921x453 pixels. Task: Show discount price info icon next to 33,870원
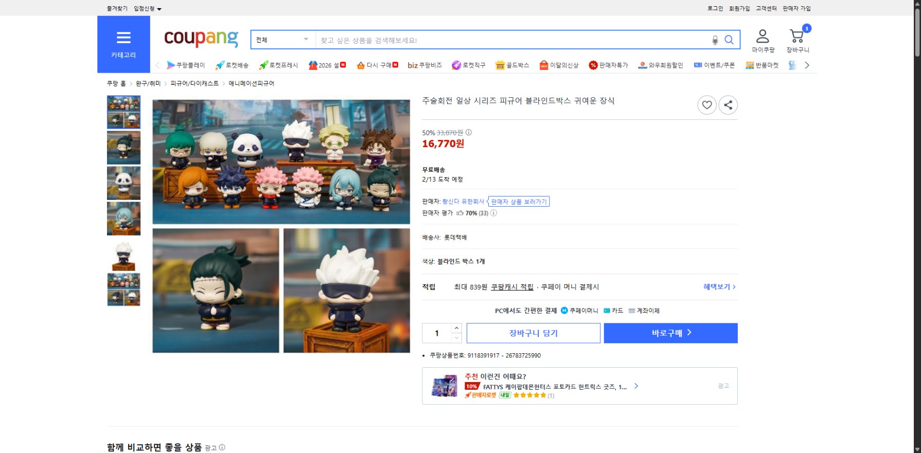click(x=468, y=133)
